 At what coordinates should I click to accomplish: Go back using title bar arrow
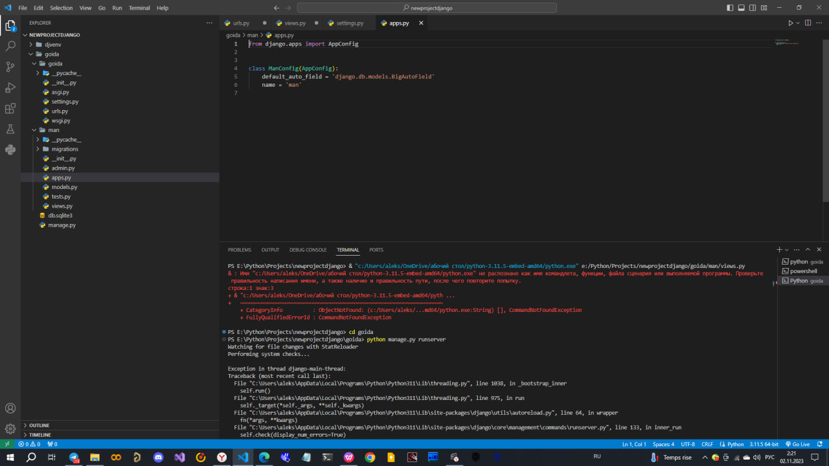(277, 8)
